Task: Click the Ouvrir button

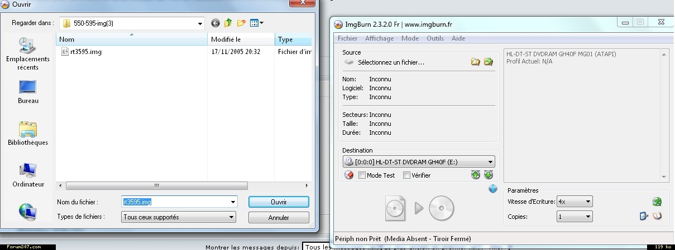Action: (279, 202)
